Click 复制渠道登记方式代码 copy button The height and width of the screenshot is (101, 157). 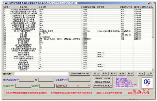pos(102,86)
